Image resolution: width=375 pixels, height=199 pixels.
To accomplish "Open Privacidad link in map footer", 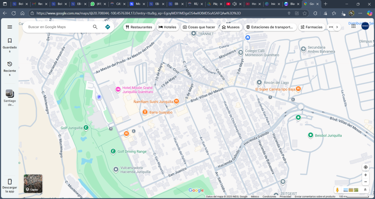I will (x=285, y=197).
